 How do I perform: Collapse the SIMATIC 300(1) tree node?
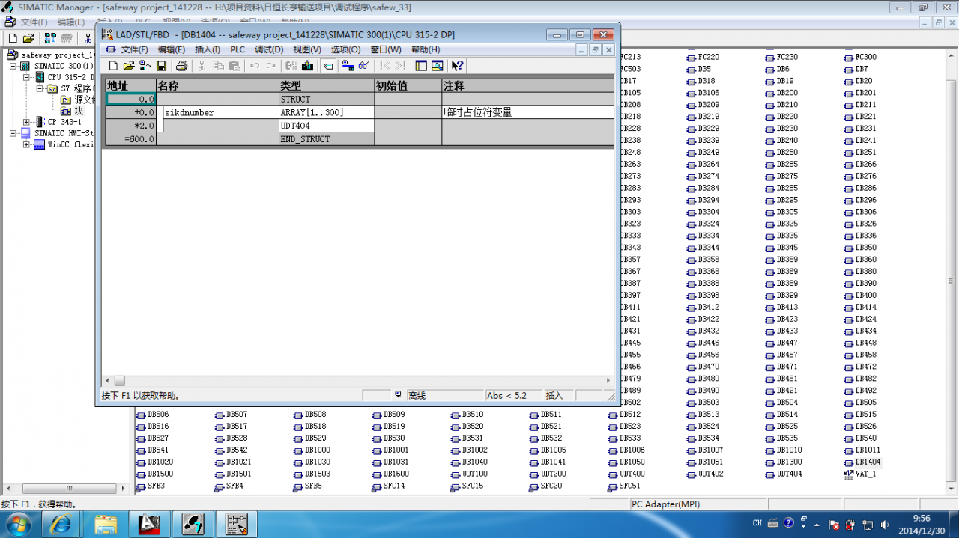(13, 66)
